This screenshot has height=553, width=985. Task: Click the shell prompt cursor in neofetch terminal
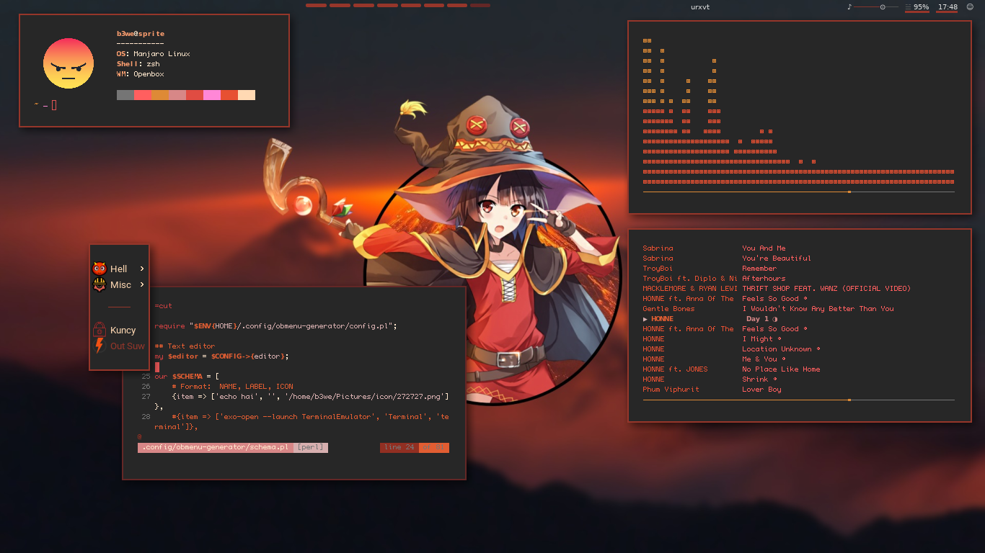pos(54,105)
